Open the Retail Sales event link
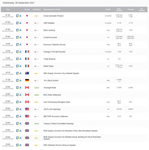 (x=48, y=66)
